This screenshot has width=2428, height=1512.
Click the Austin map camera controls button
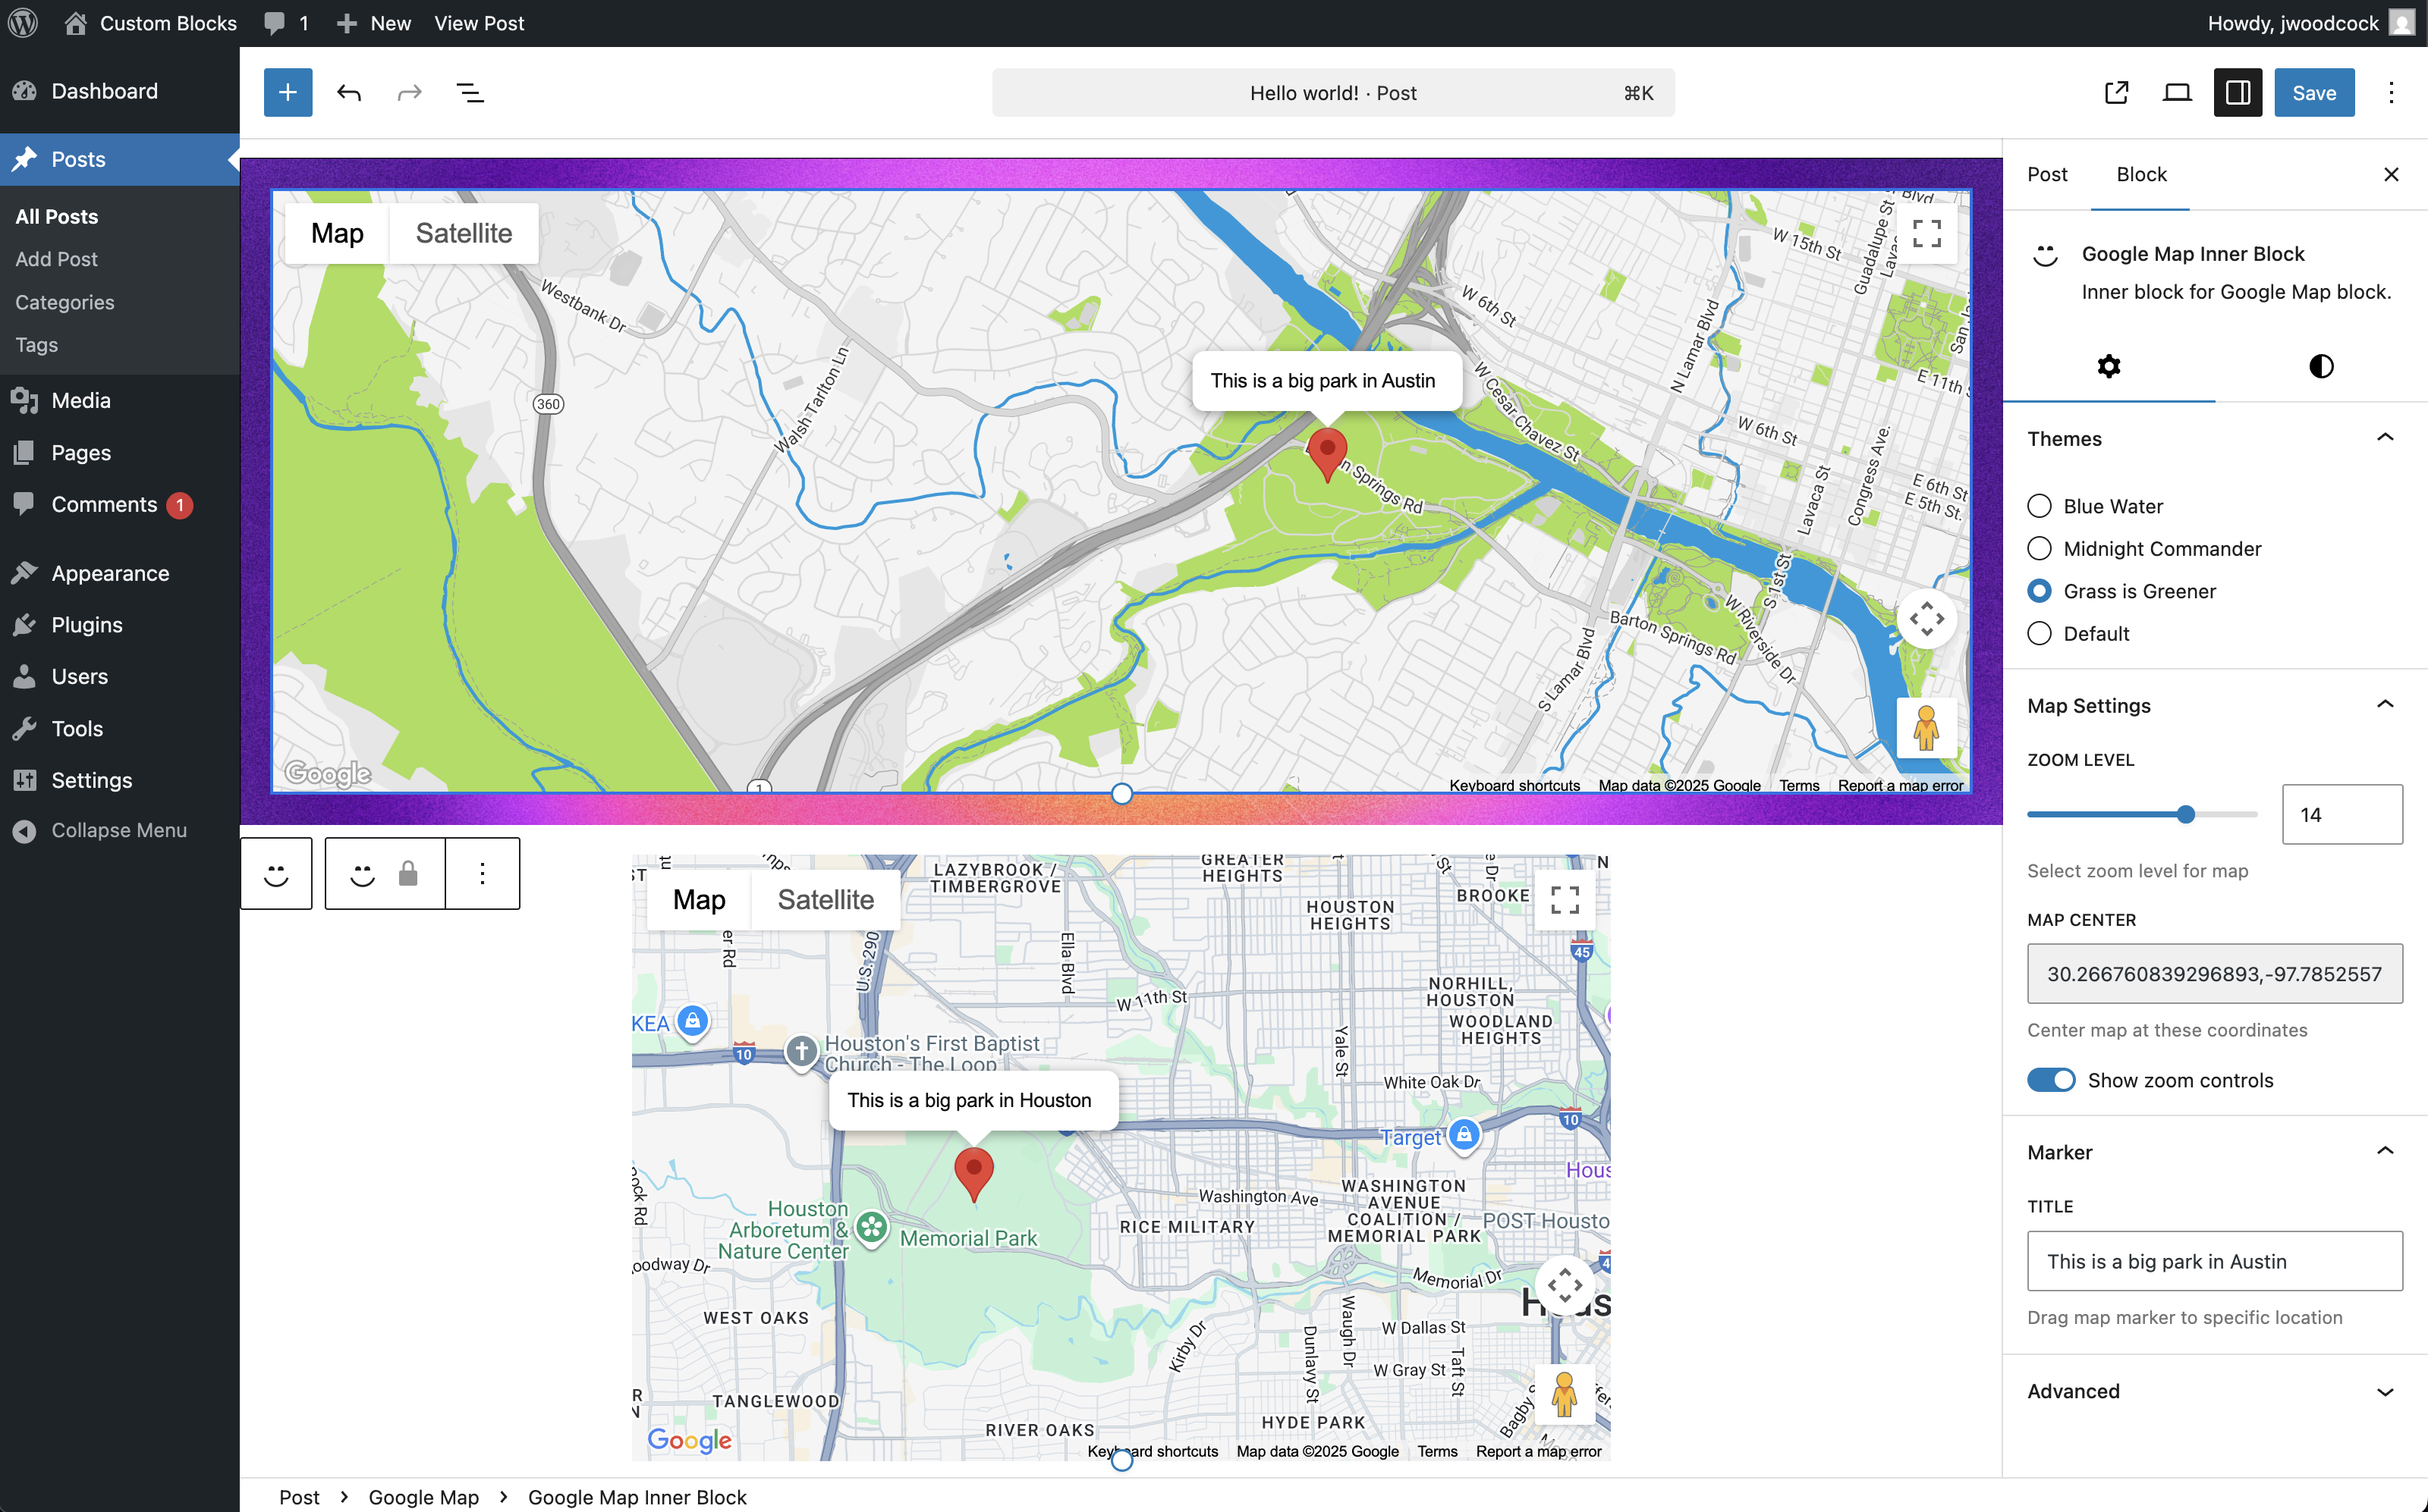click(x=1926, y=619)
